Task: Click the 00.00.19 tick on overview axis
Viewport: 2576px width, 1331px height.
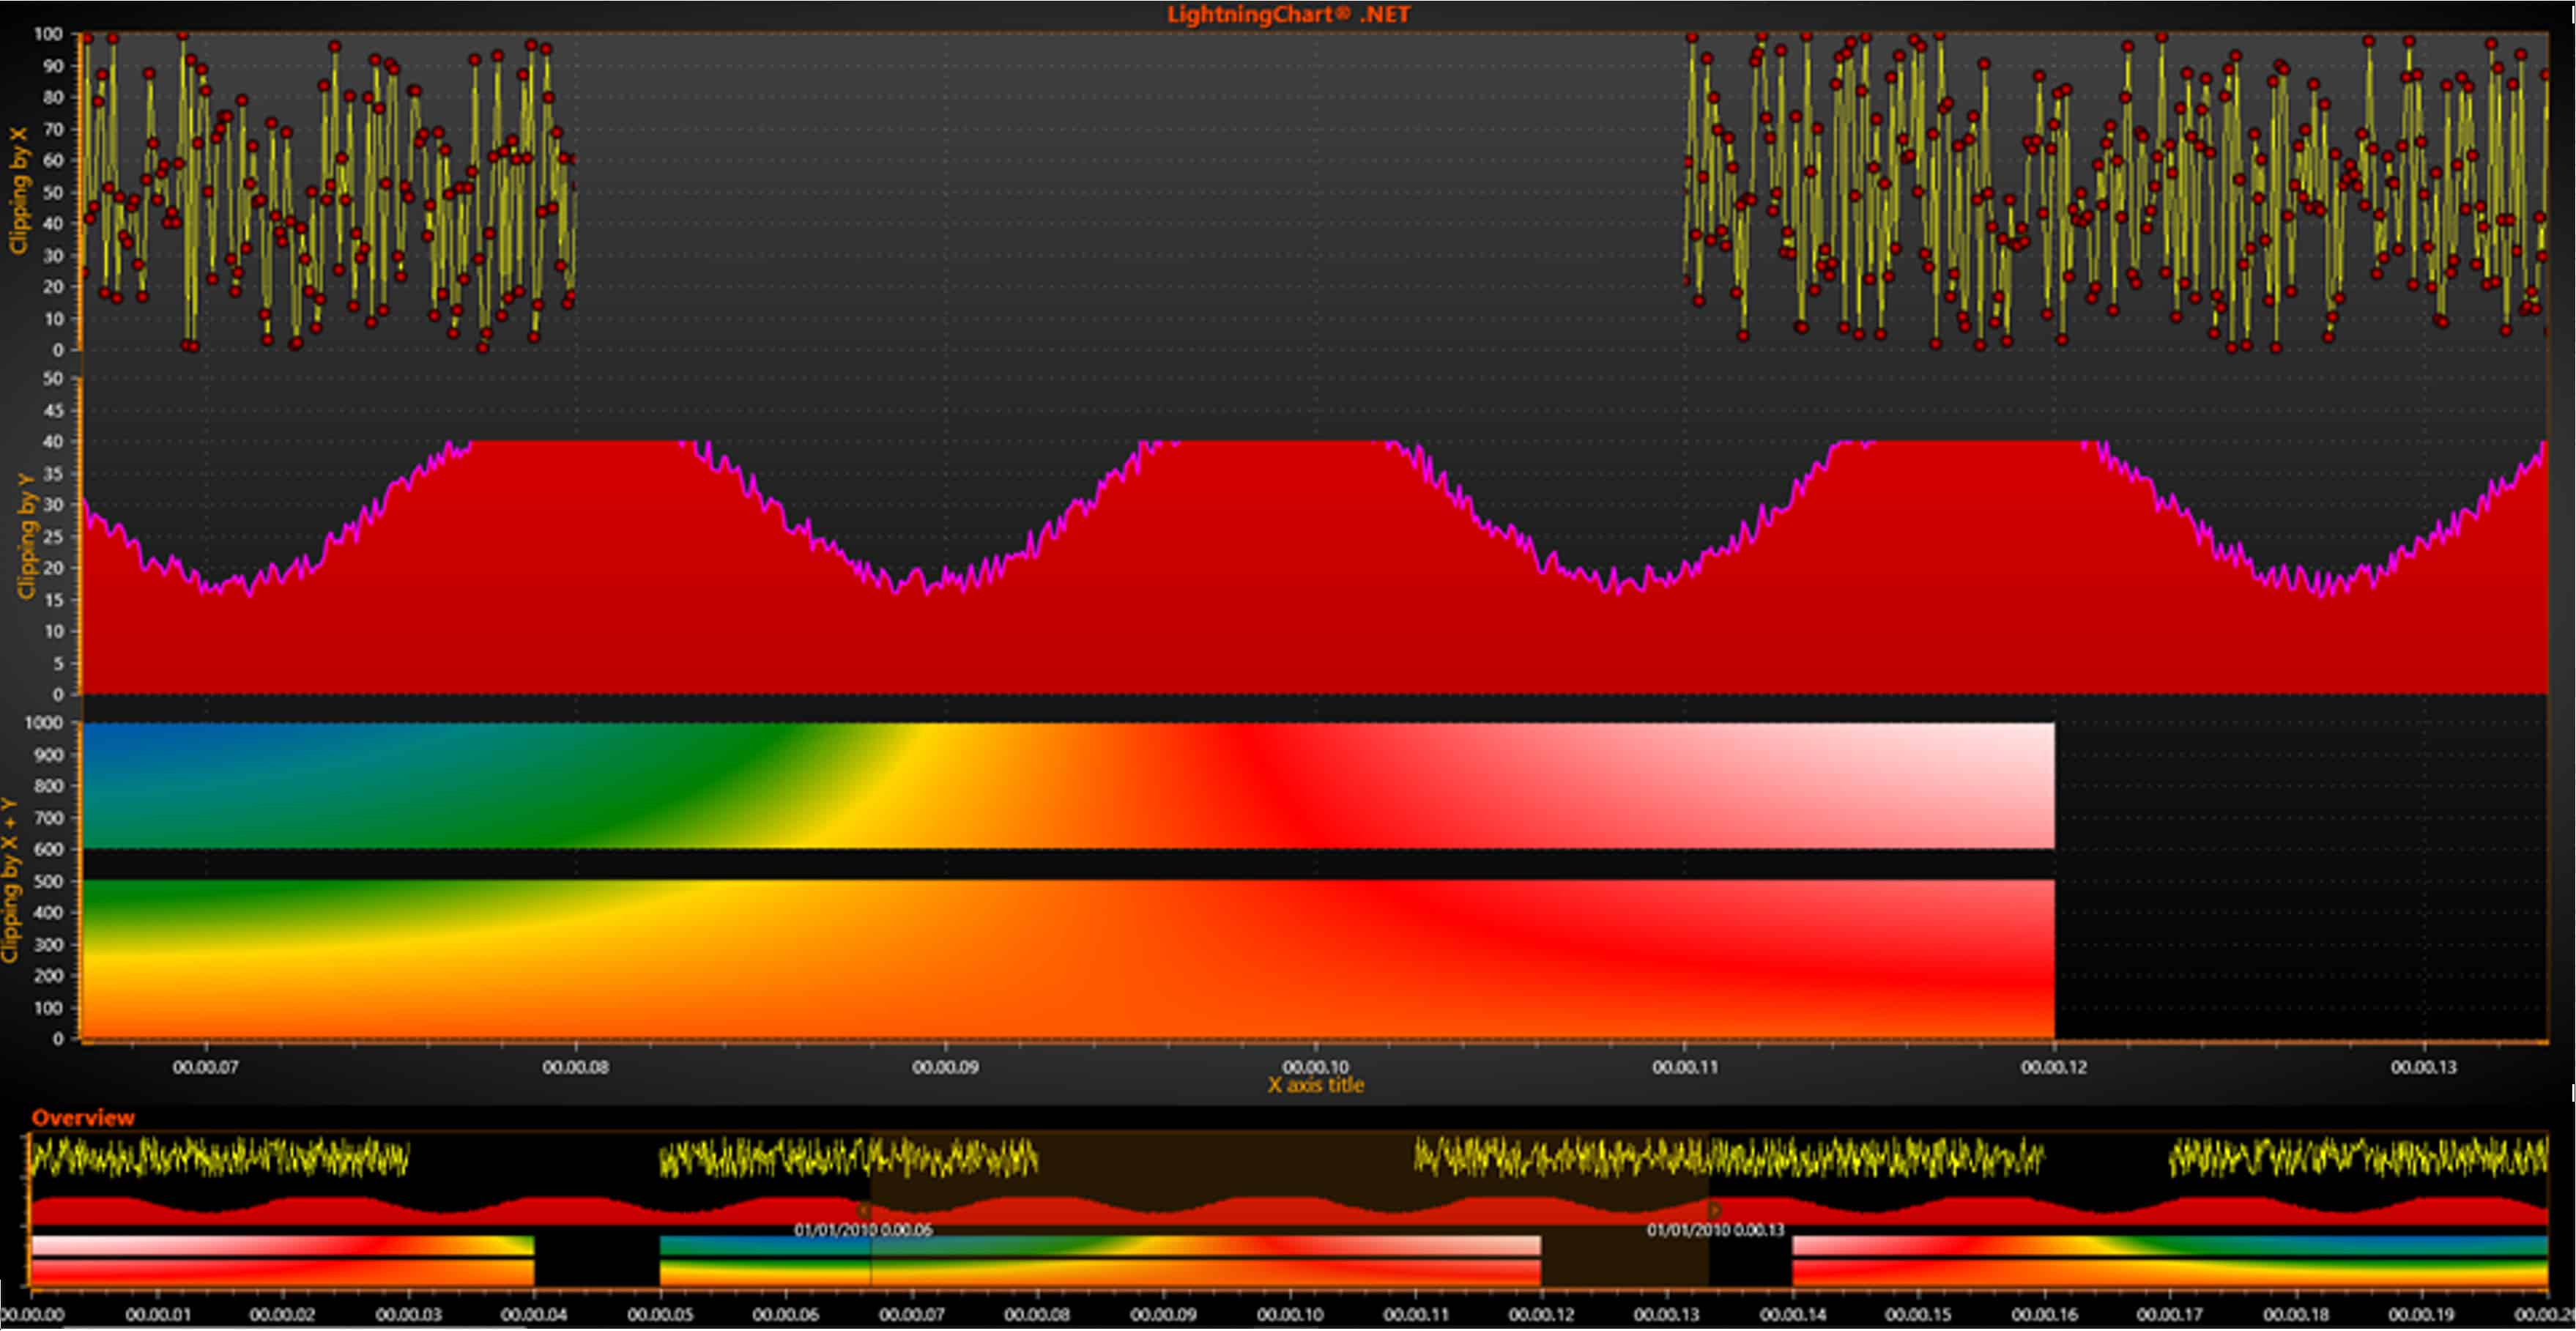Action: coord(2421,1314)
